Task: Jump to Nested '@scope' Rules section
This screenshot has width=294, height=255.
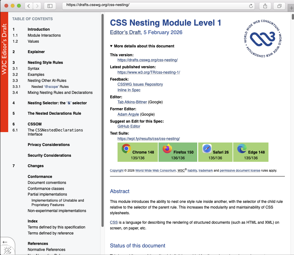Action: click(50, 87)
